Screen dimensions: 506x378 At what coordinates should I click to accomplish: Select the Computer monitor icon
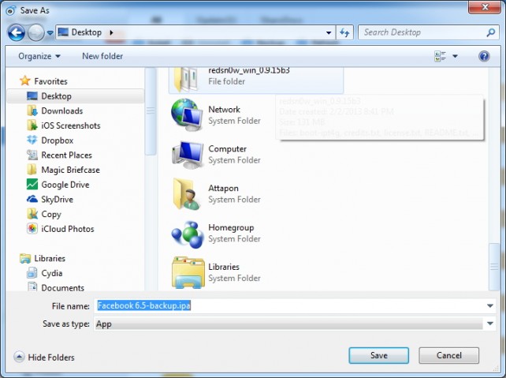188,155
